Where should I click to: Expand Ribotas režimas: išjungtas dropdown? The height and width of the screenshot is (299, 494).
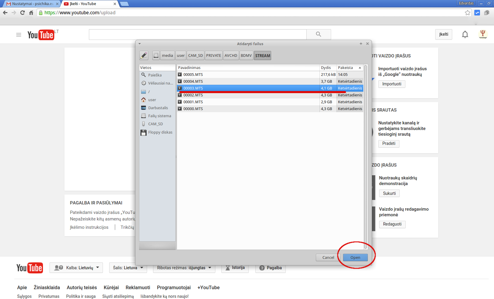click(184, 267)
